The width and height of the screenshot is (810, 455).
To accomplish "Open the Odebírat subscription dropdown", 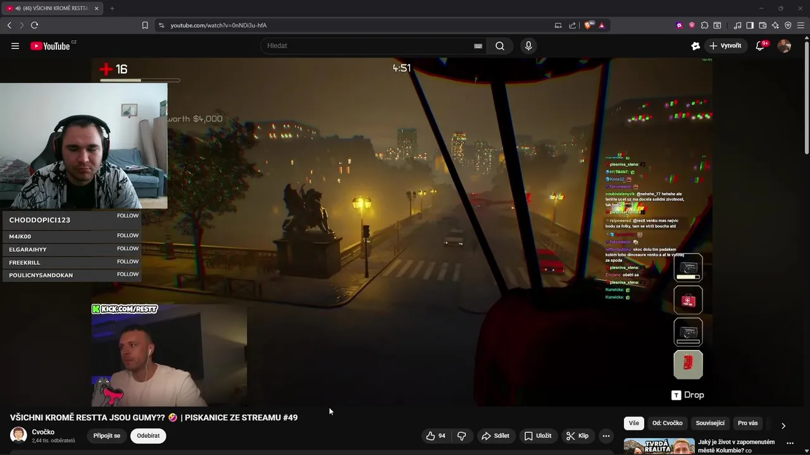I will pos(148,435).
